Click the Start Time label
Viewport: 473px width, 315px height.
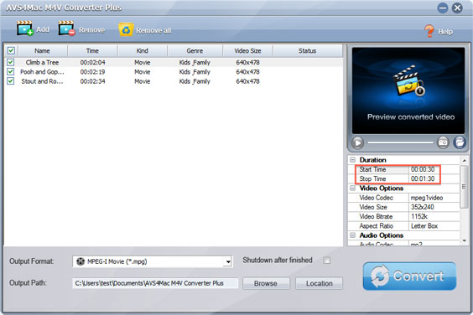(x=372, y=169)
